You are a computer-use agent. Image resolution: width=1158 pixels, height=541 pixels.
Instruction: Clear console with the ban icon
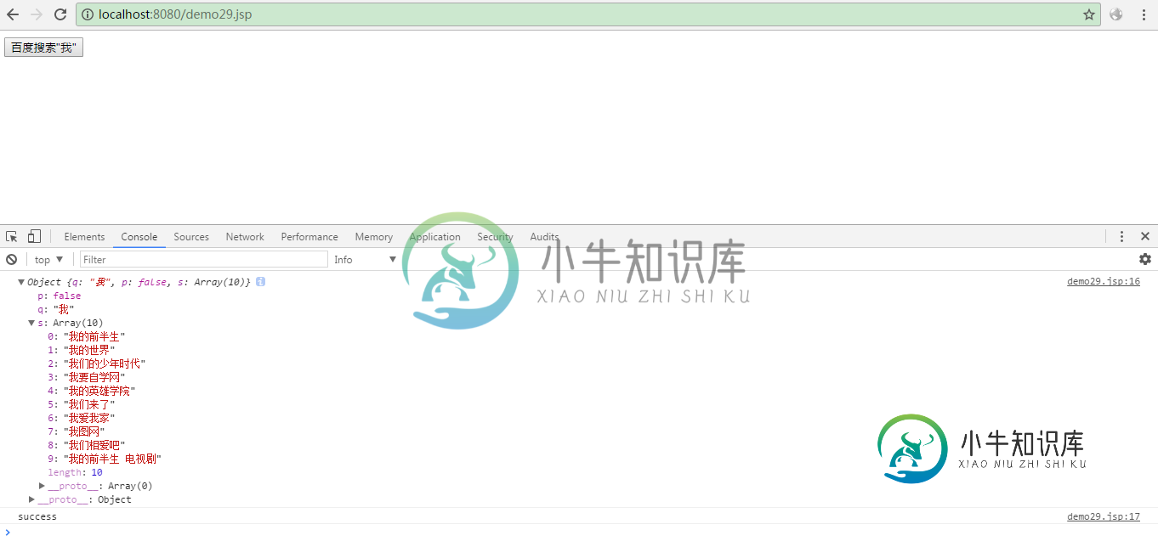coord(12,260)
